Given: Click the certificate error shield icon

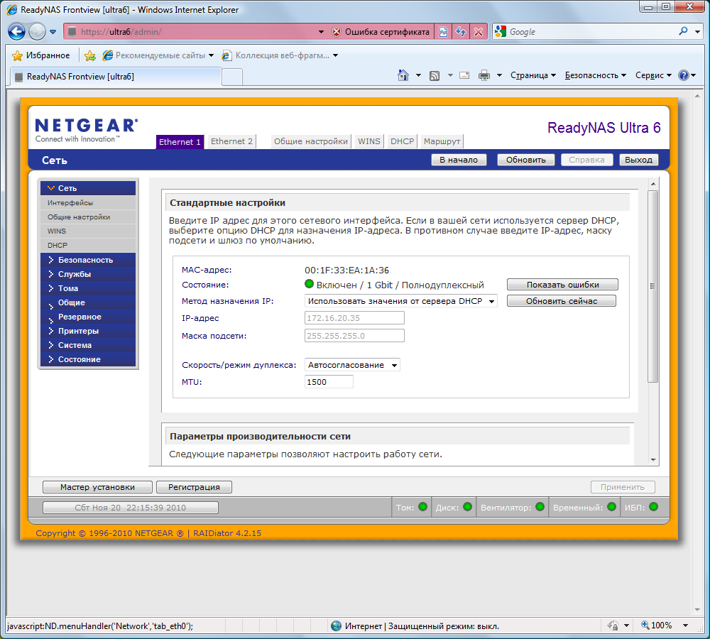Looking at the screenshot, I should coord(336,32).
